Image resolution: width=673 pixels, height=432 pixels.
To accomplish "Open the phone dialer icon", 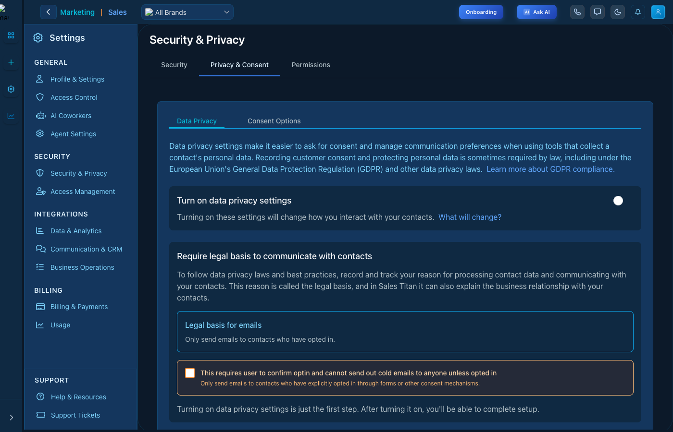I will [x=577, y=12].
